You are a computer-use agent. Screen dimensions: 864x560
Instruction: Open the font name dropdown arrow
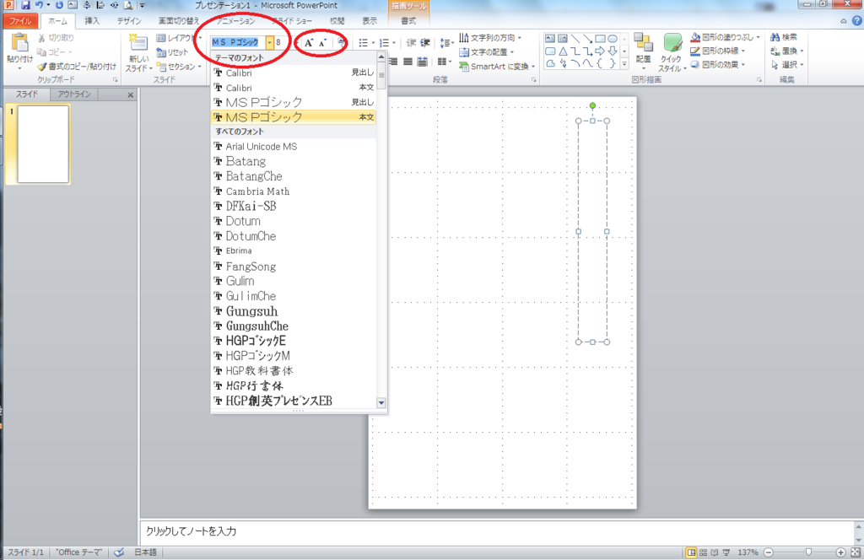pos(269,42)
